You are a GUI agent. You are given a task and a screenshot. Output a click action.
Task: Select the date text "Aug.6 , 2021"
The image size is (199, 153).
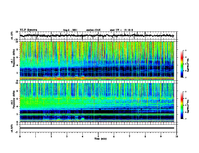(x=70, y=30)
